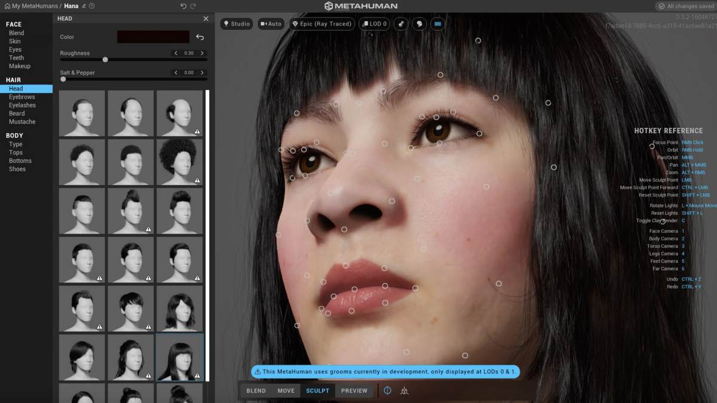Select Head under HAIR
The width and height of the screenshot is (717, 403).
tap(26, 89)
